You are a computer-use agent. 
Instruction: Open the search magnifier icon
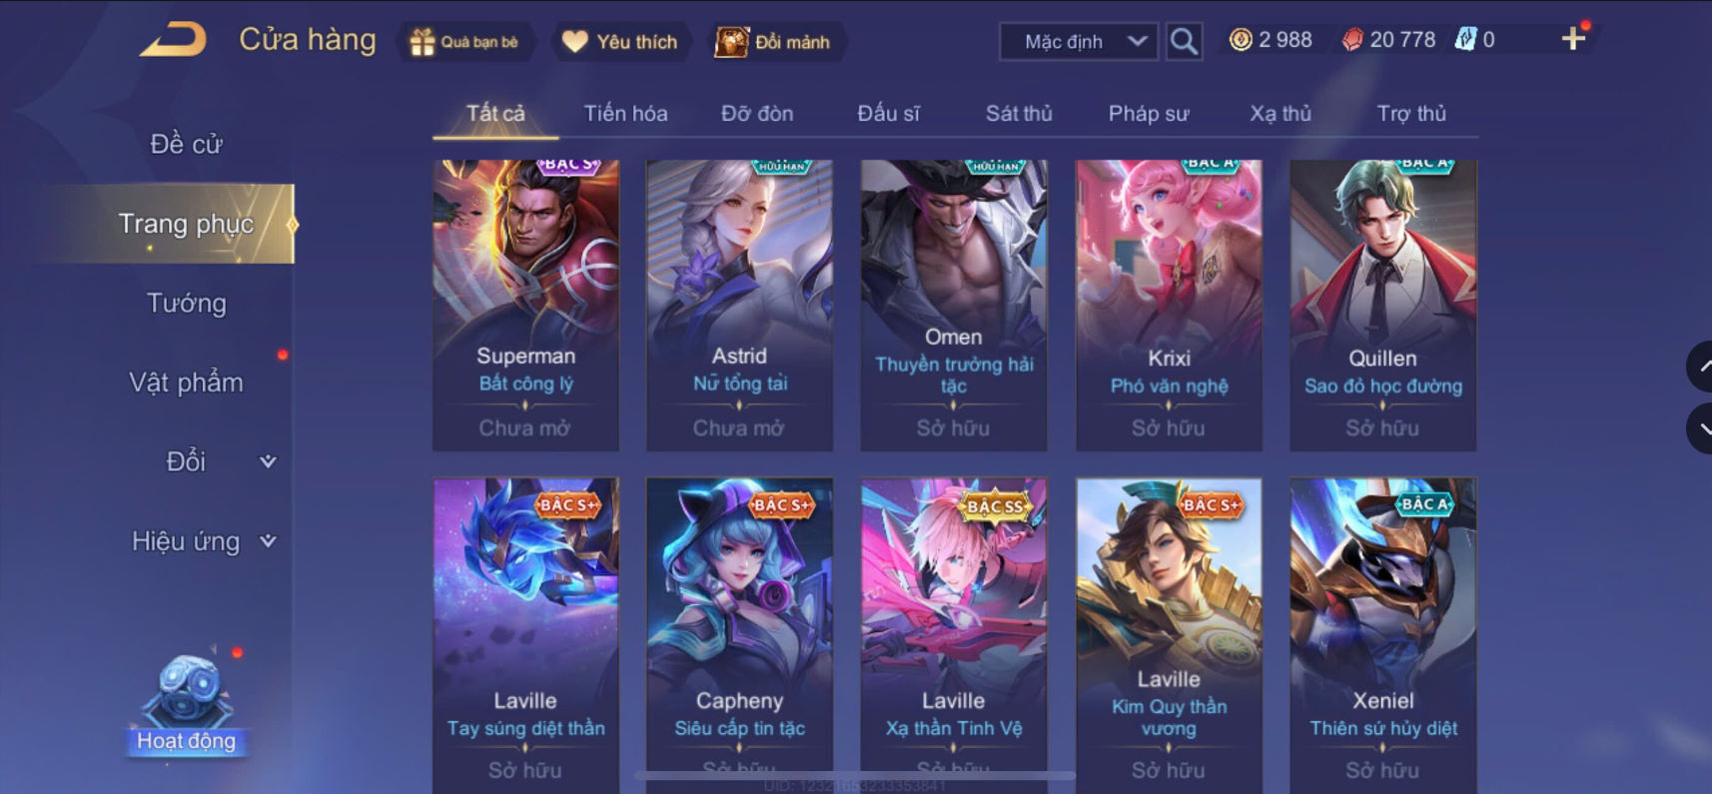tap(1184, 41)
